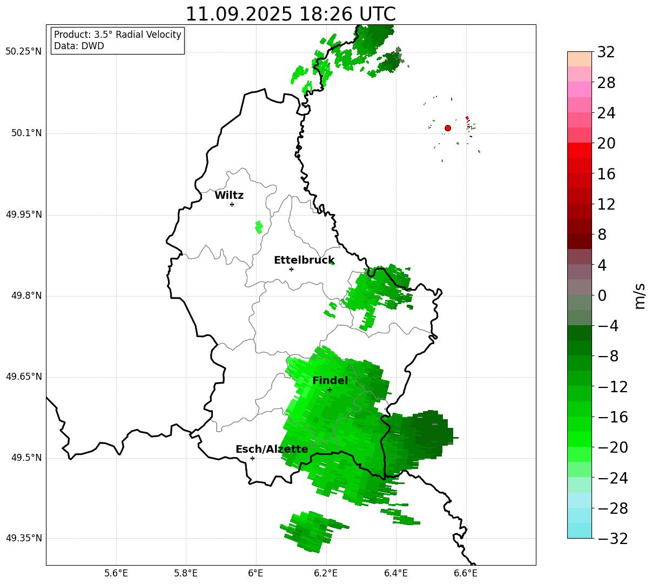Click the 6.4°E longitude label
The image size is (652, 584).
tap(396, 574)
